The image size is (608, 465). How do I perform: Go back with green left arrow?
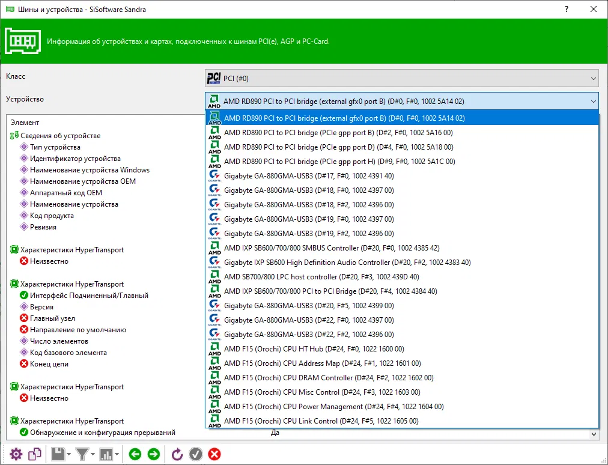coord(135,454)
